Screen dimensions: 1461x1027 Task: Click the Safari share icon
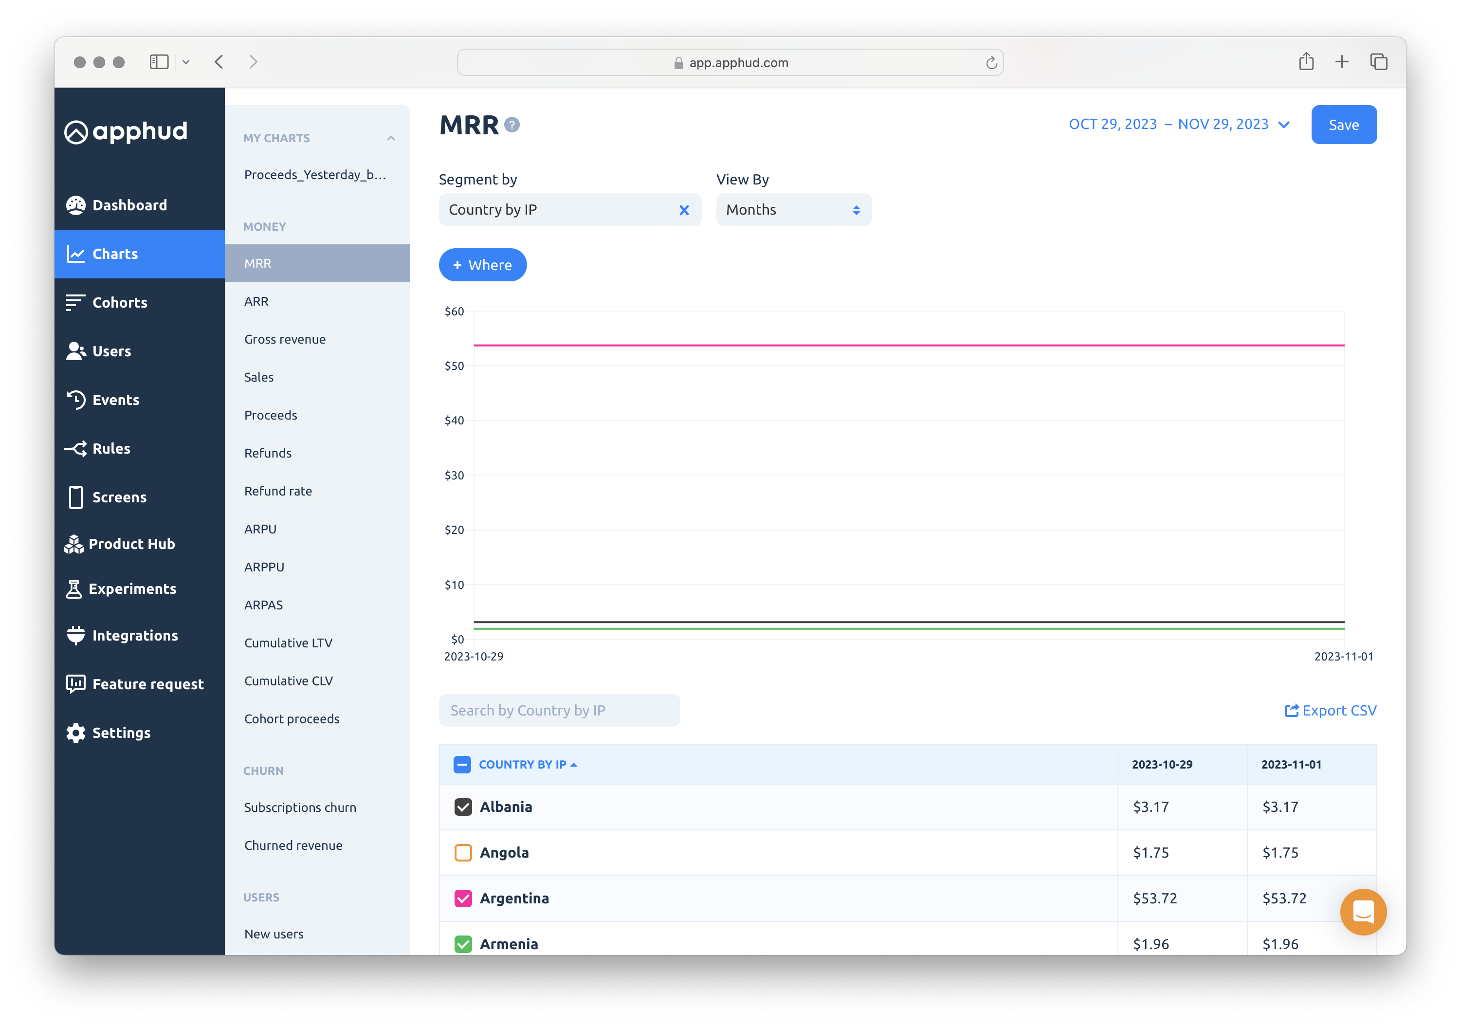point(1306,62)
